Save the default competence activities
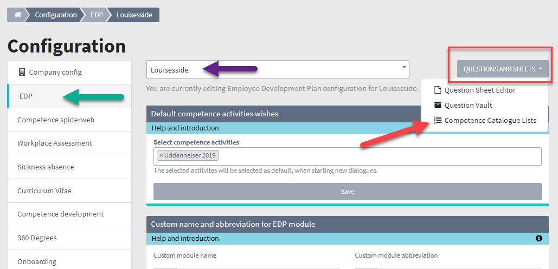 click(347, 192)
